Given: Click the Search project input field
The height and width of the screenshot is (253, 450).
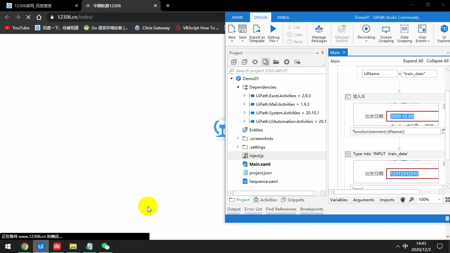Looking at the screenshot, I should (276, 70).
